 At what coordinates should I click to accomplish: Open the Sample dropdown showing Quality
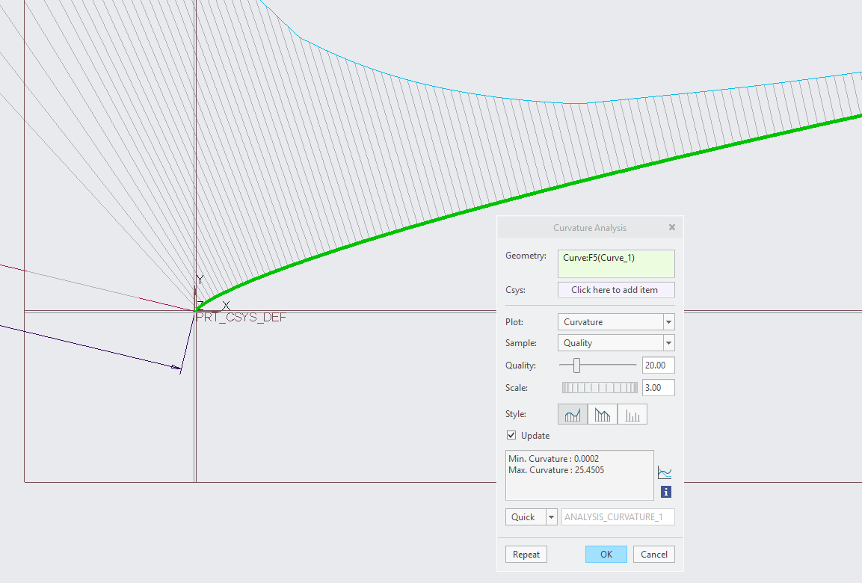click(670, 342)
